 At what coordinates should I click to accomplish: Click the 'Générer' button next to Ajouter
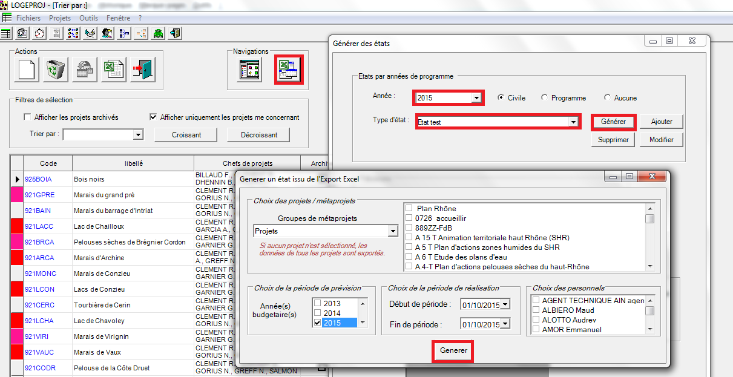click(613, 121)
